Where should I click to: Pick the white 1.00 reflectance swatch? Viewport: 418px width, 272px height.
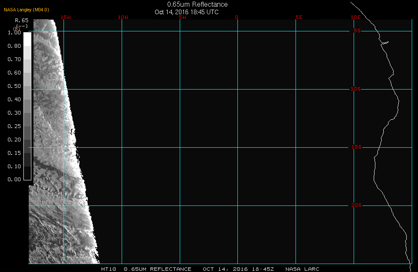coord(27,38)
